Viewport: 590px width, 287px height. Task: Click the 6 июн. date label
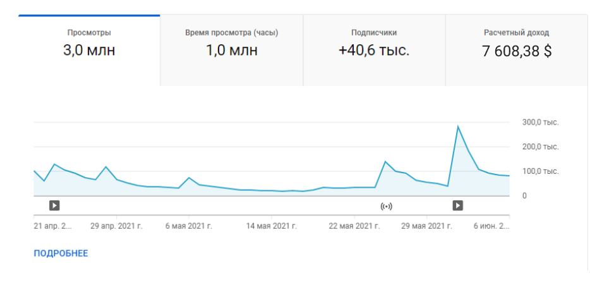click(492, 226)
